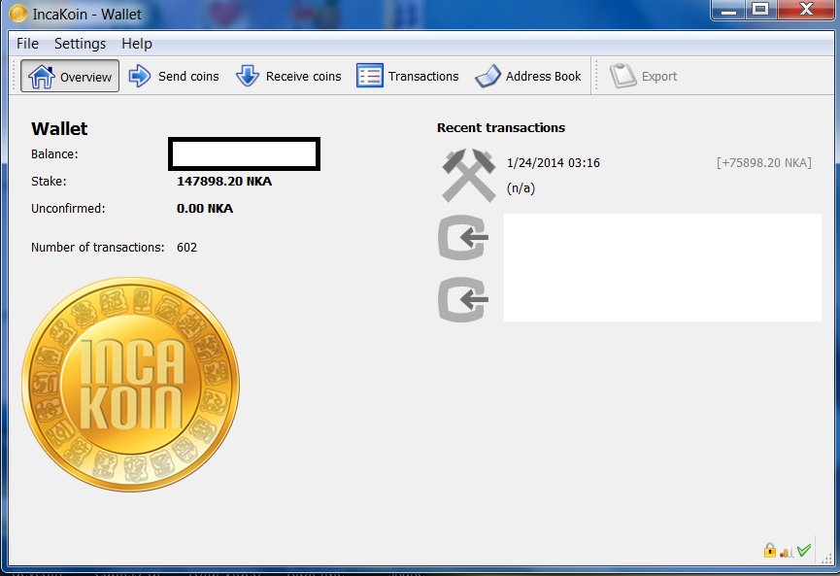Open the File menu
Screen dimensions: 840x576
pos(27,44)
